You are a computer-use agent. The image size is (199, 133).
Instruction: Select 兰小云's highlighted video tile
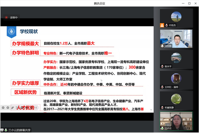point(176,121)
